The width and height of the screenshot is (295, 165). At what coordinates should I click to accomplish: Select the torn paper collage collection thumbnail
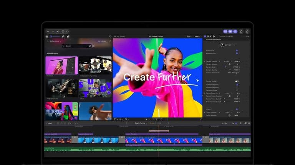point(95,65)
